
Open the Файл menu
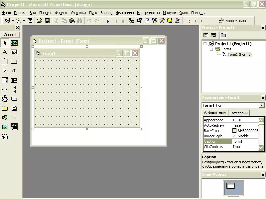[6, 13]
